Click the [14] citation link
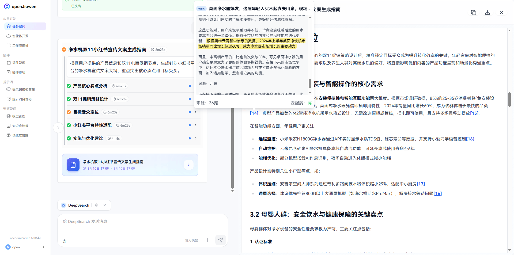 254,113
